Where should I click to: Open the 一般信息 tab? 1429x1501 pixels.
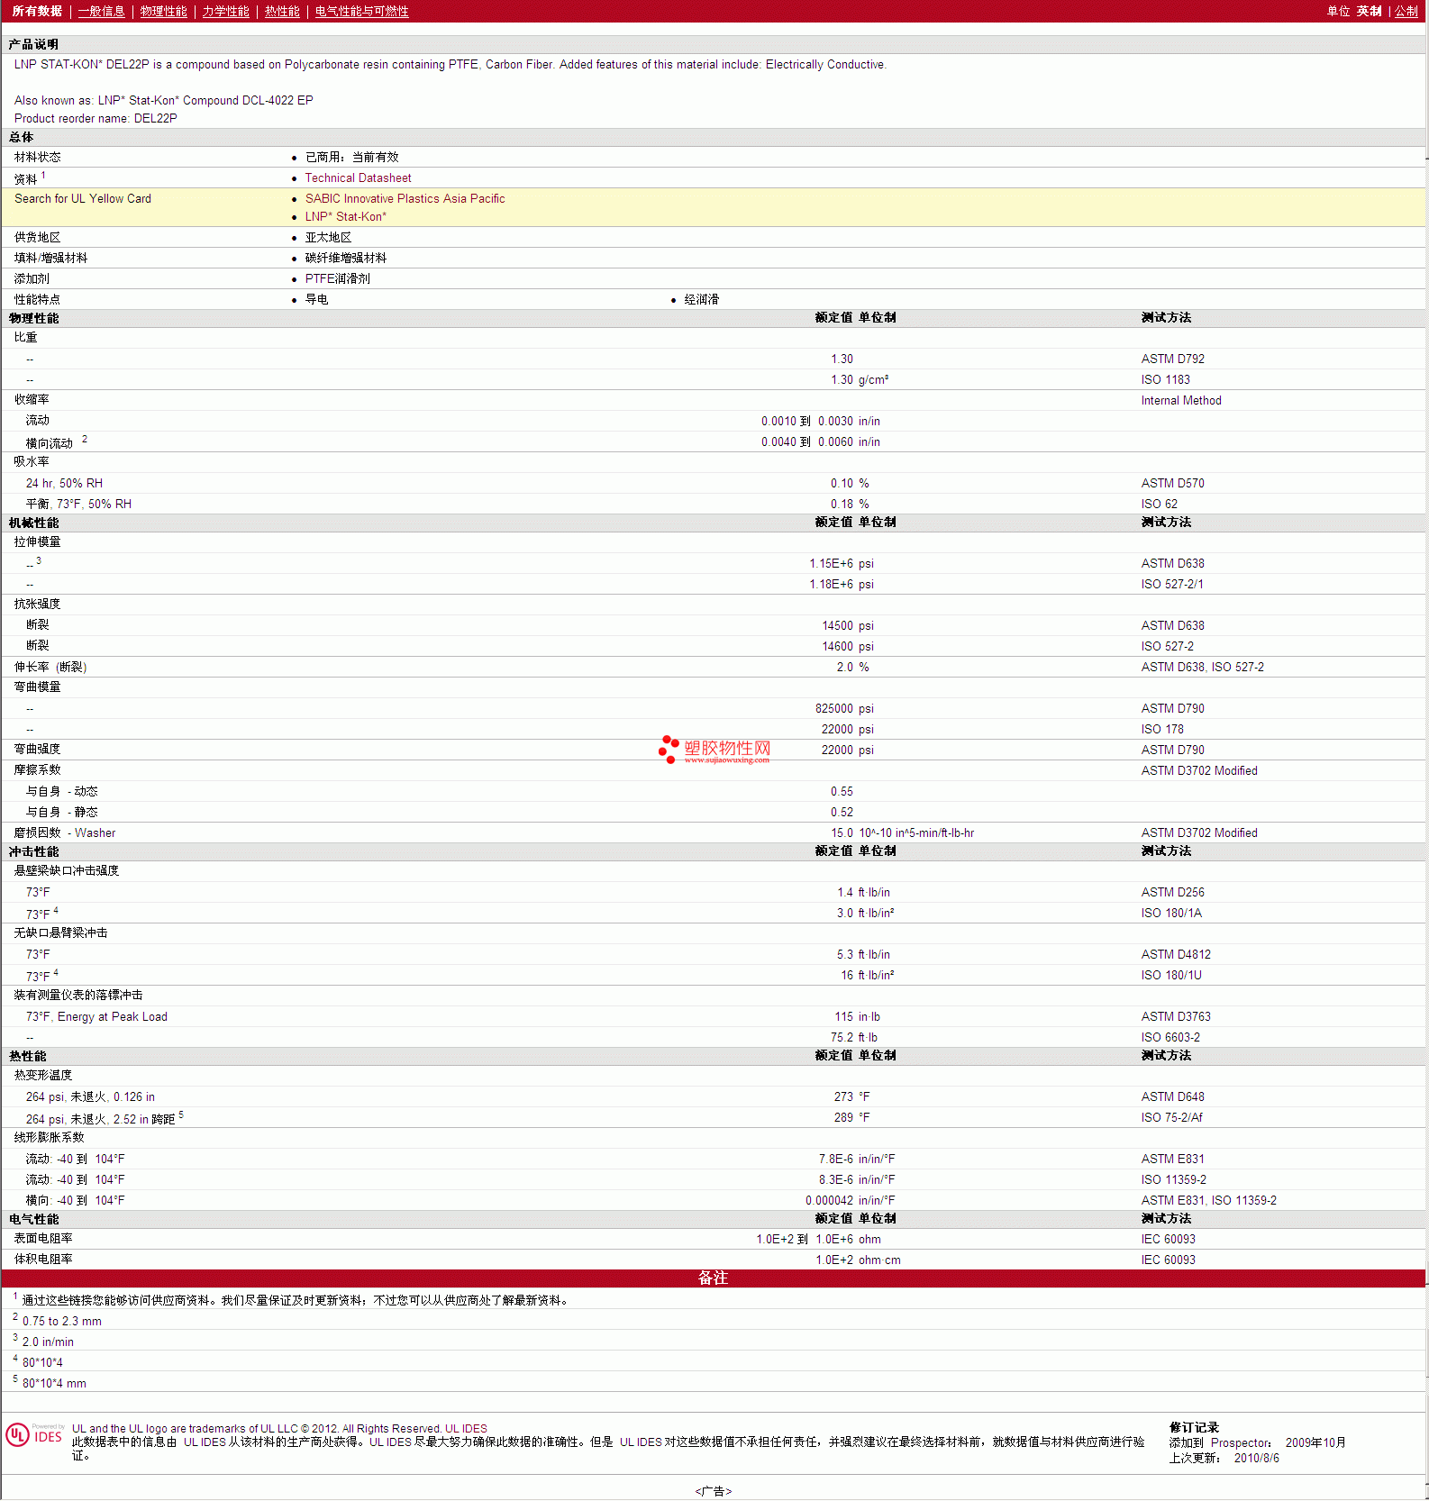click(101, 12)
